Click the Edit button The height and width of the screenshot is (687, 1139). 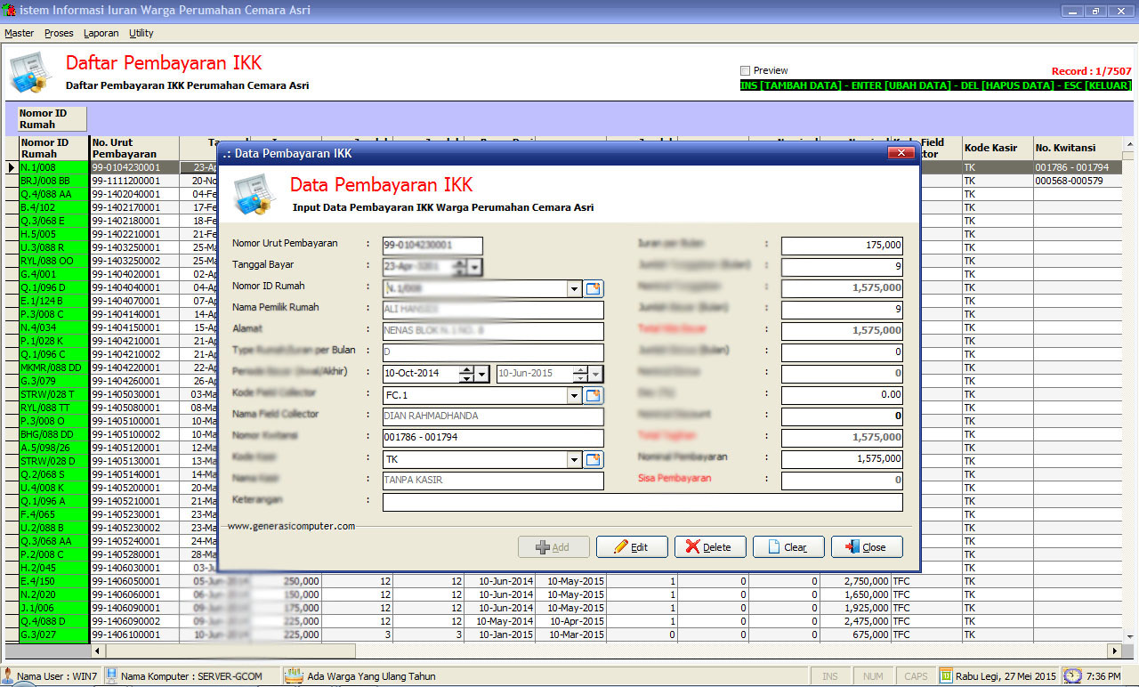pyautogui.click(x=632, y=547)
